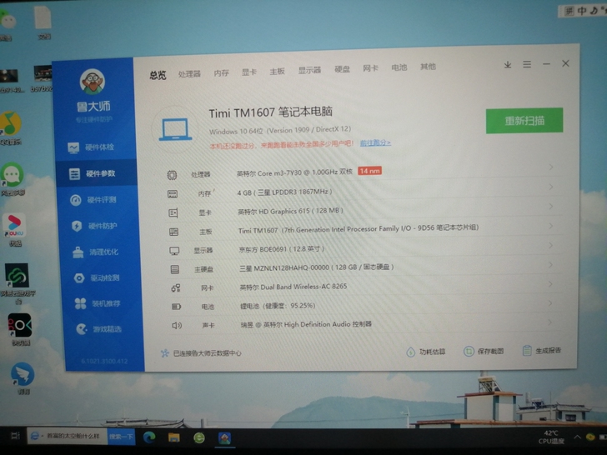
Task: Open 硬件防护 sidebar item
Action: [x=94, y=226]
